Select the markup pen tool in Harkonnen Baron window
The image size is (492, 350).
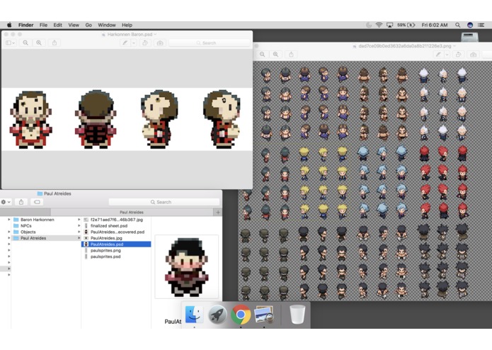[125, 43]
